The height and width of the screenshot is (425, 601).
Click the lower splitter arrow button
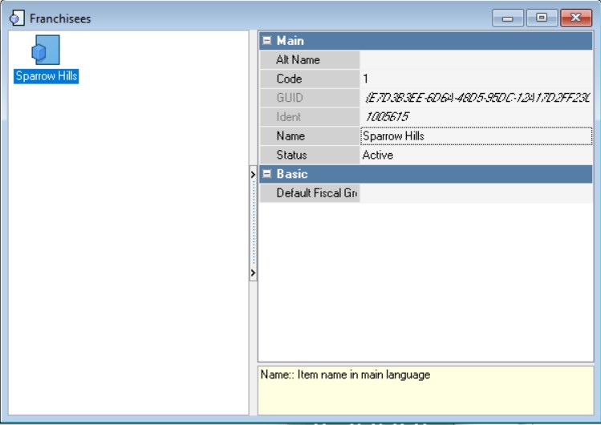[253, 273]
